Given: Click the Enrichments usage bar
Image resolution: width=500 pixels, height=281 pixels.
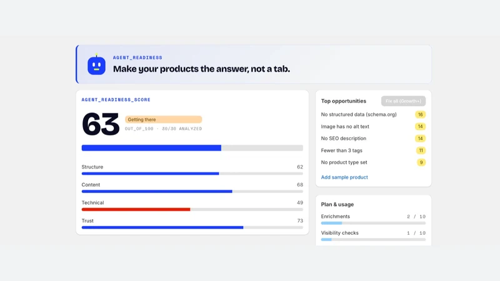Looking at the screenshot, I should tap(373, 223).
